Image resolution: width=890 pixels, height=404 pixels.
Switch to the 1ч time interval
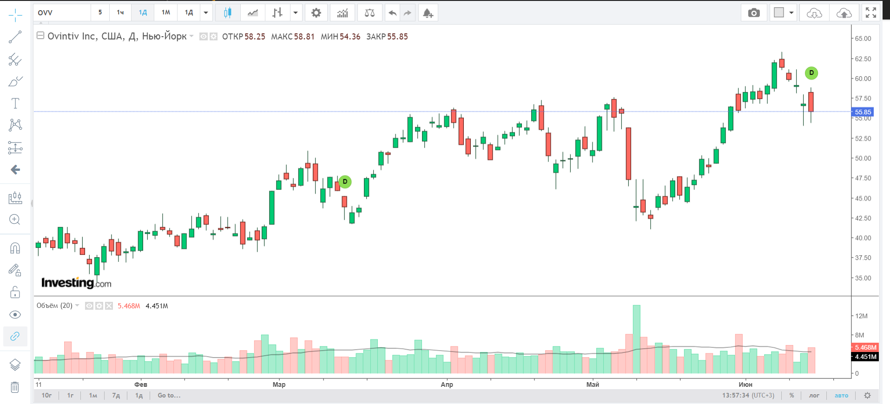tap(120, 13)
